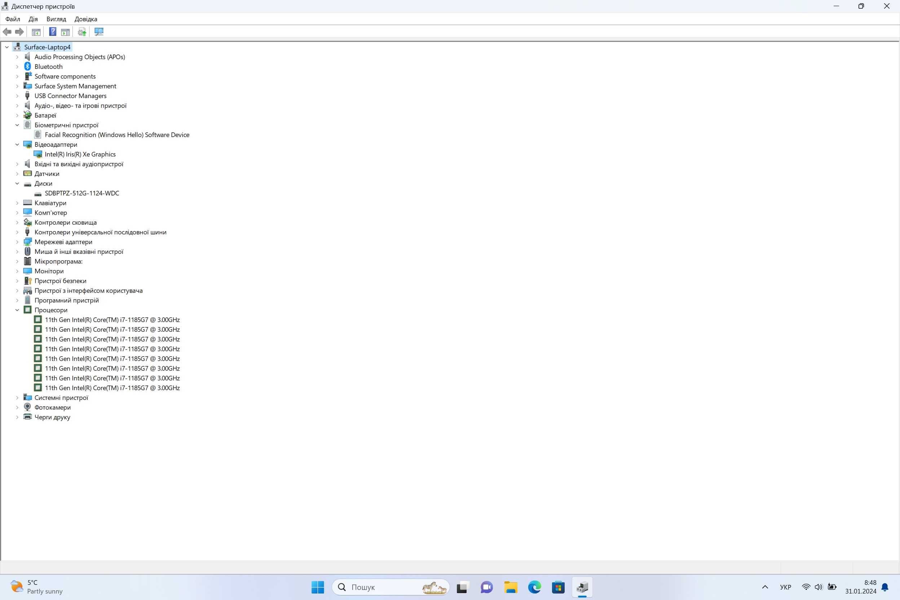Open Microsoft Store from taskbar

pyautogui.click(x=558, y=587)
